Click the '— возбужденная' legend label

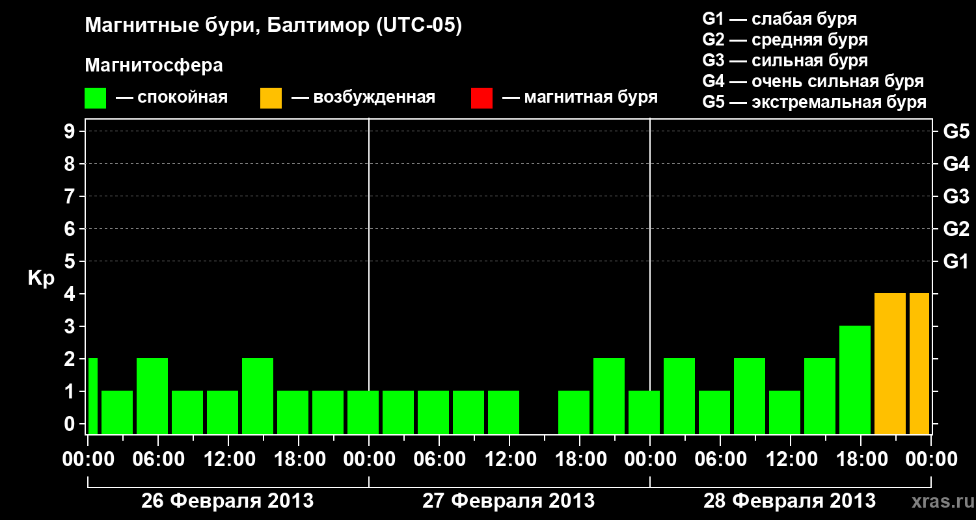363,97
